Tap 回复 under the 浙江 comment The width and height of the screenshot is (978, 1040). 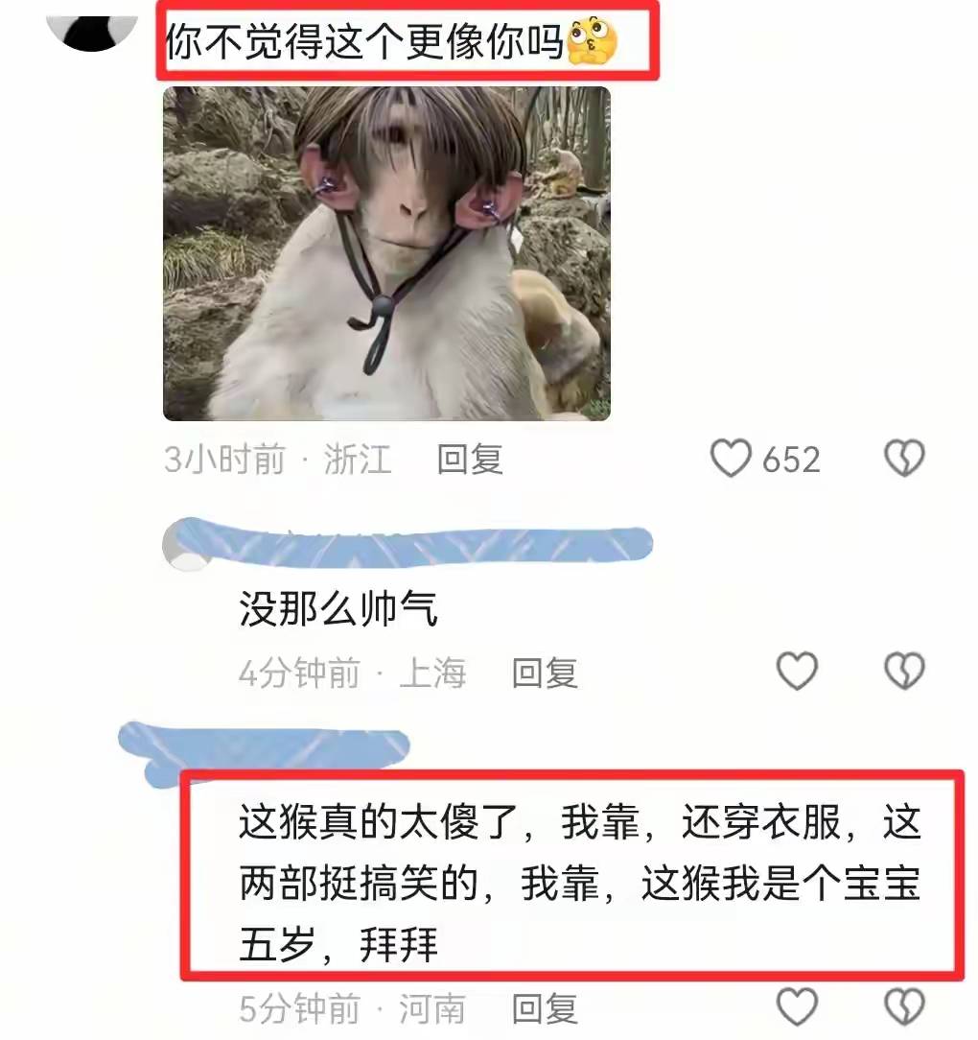(x=470, y=460)
